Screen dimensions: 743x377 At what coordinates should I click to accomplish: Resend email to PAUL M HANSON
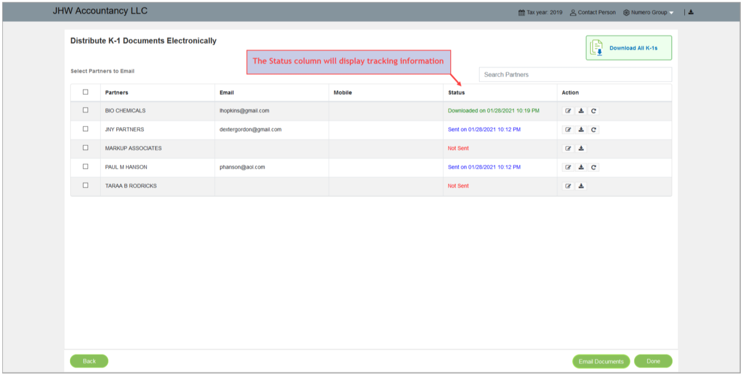(594, 167)
